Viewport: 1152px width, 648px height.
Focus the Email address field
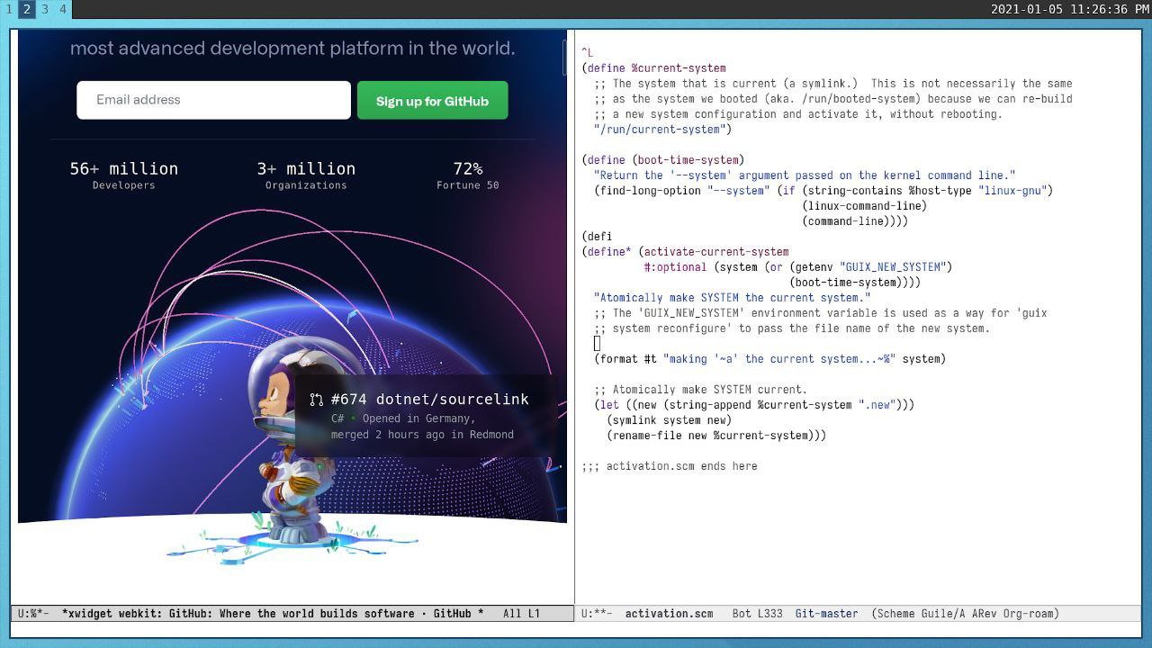click(213, 100)
